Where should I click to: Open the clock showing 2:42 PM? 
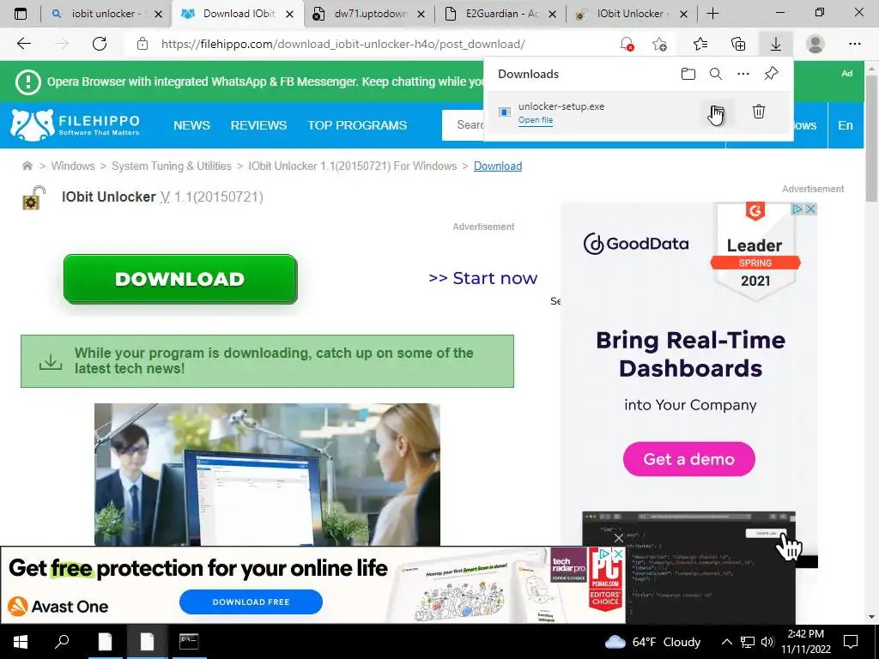(805, 642)
